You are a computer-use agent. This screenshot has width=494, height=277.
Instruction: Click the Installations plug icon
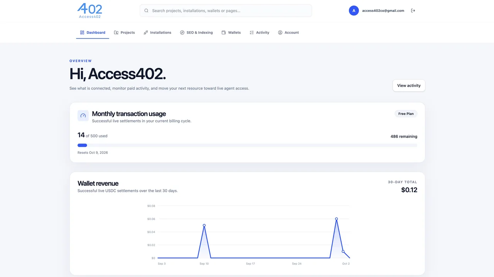click(146, 33)
